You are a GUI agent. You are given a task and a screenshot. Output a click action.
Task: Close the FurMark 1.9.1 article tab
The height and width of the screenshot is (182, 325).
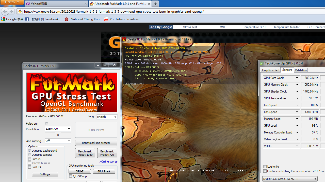coord(149,4)
